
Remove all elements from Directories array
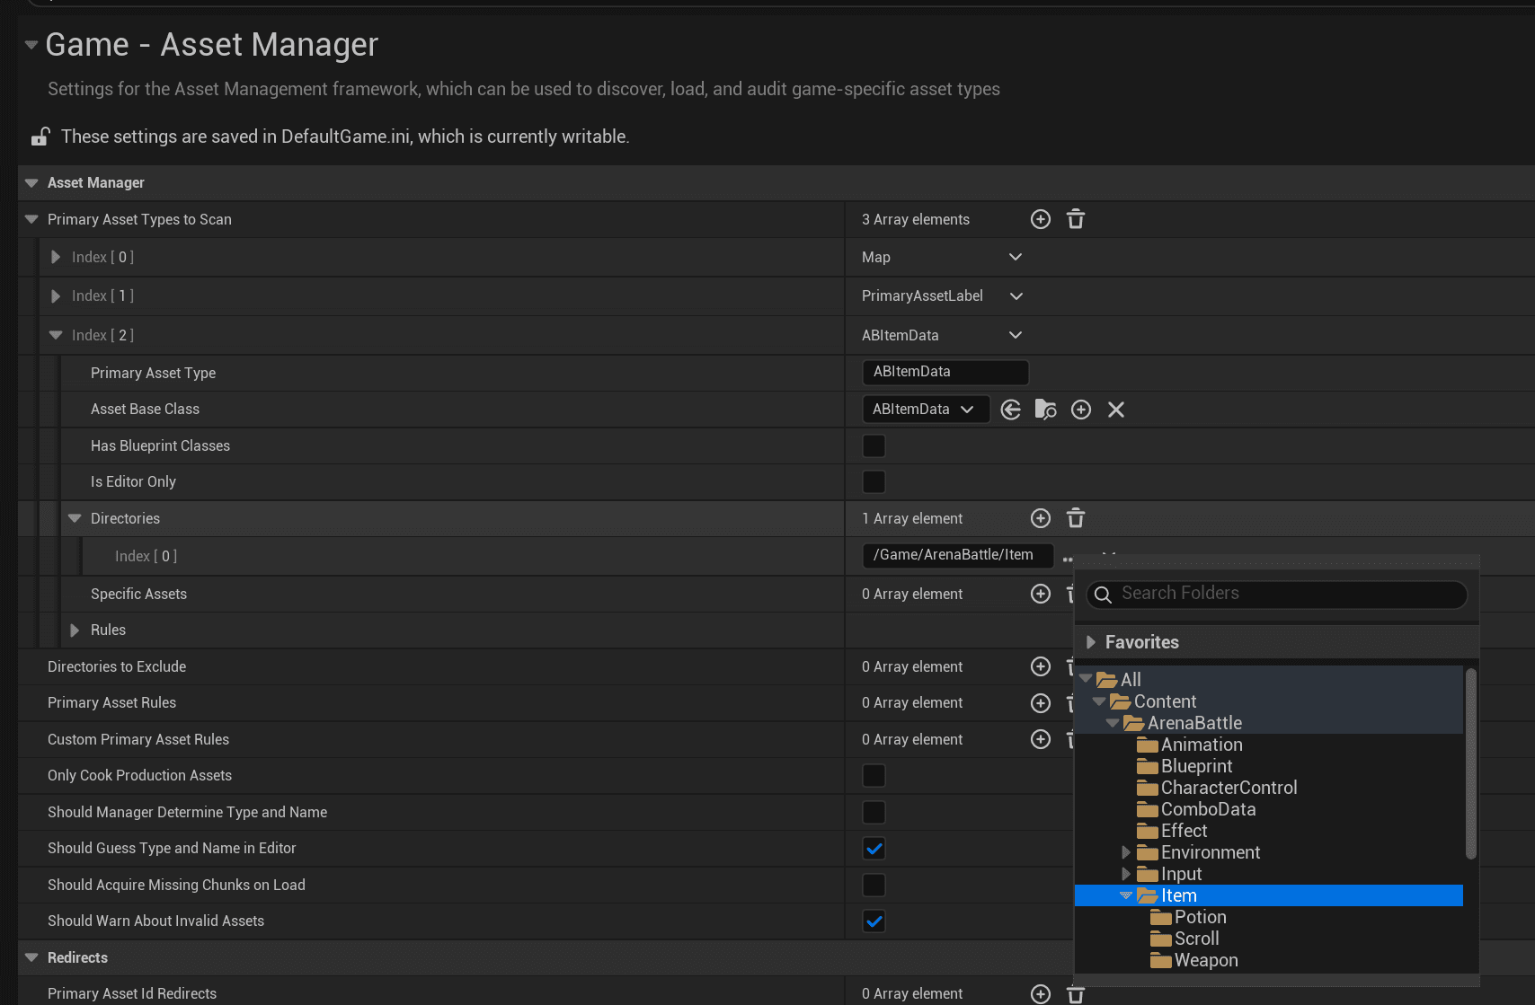click(1075, 518)
